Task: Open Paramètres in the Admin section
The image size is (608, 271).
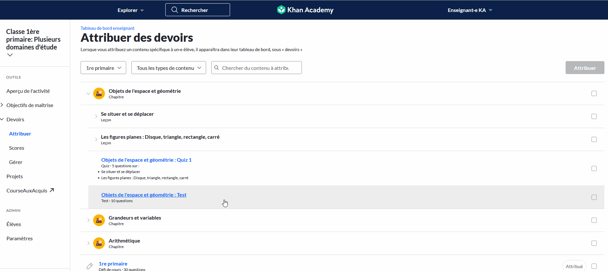Action: pos(19,238)
